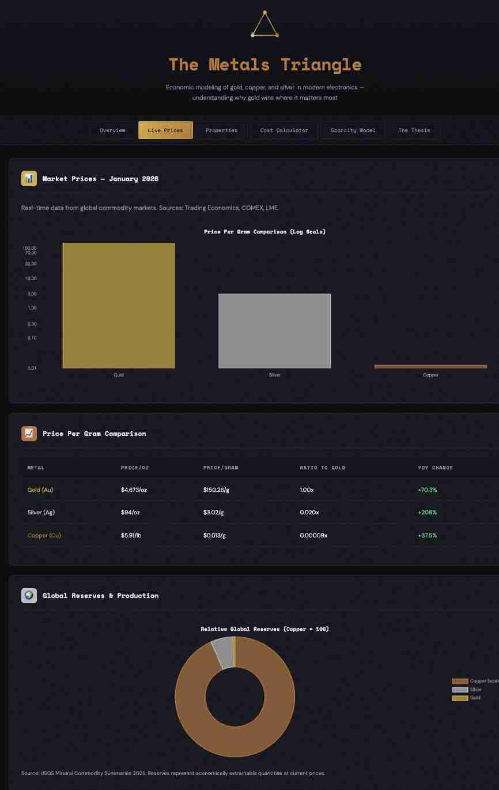Click the gray Silver bar in price chart

point(274,331)
